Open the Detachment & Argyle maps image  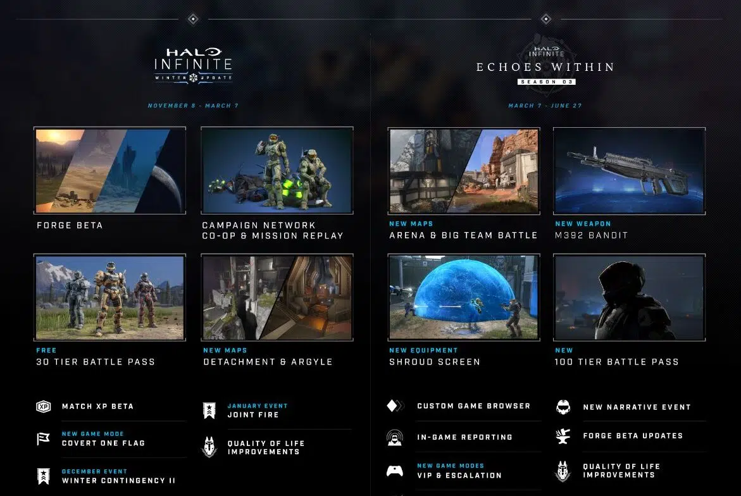[277, 297]
